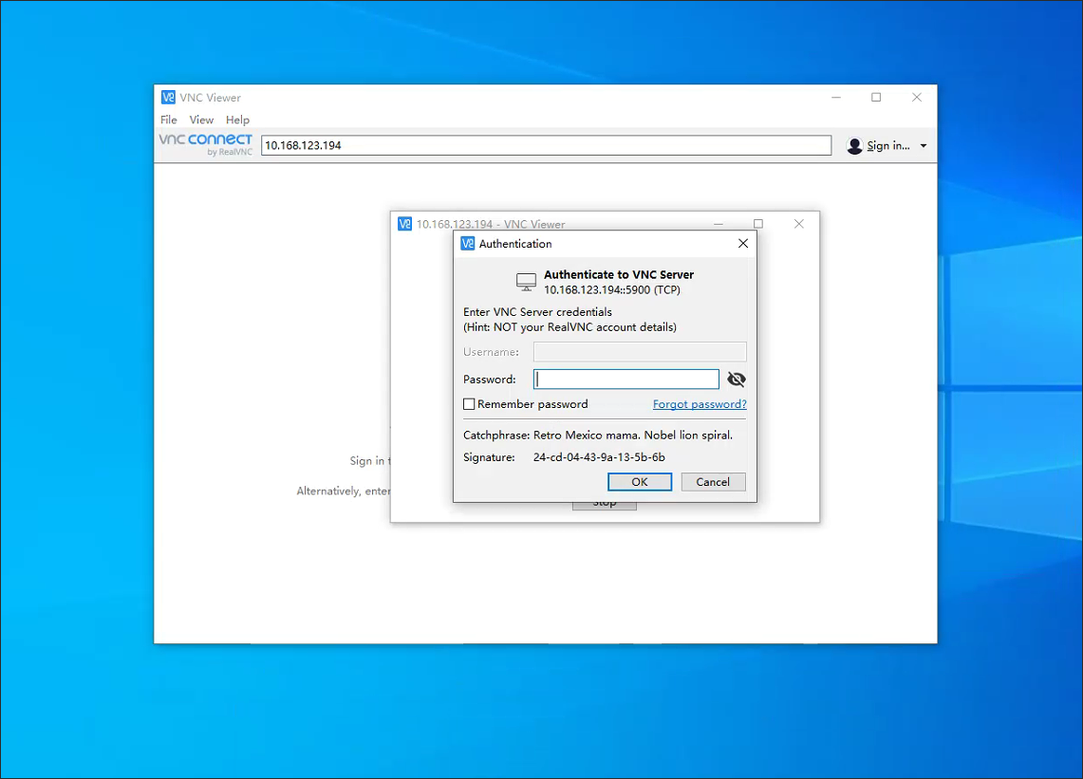Enable the Remember password checkbox
The width and height of the screenshot is (1083, 779).
[469, 404]
